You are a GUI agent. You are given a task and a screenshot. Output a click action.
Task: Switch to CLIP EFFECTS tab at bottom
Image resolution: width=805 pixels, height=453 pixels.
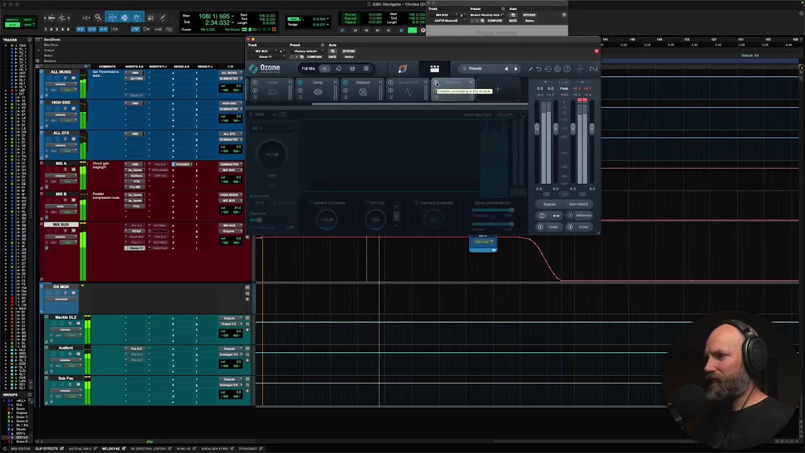tap(46, 449)
